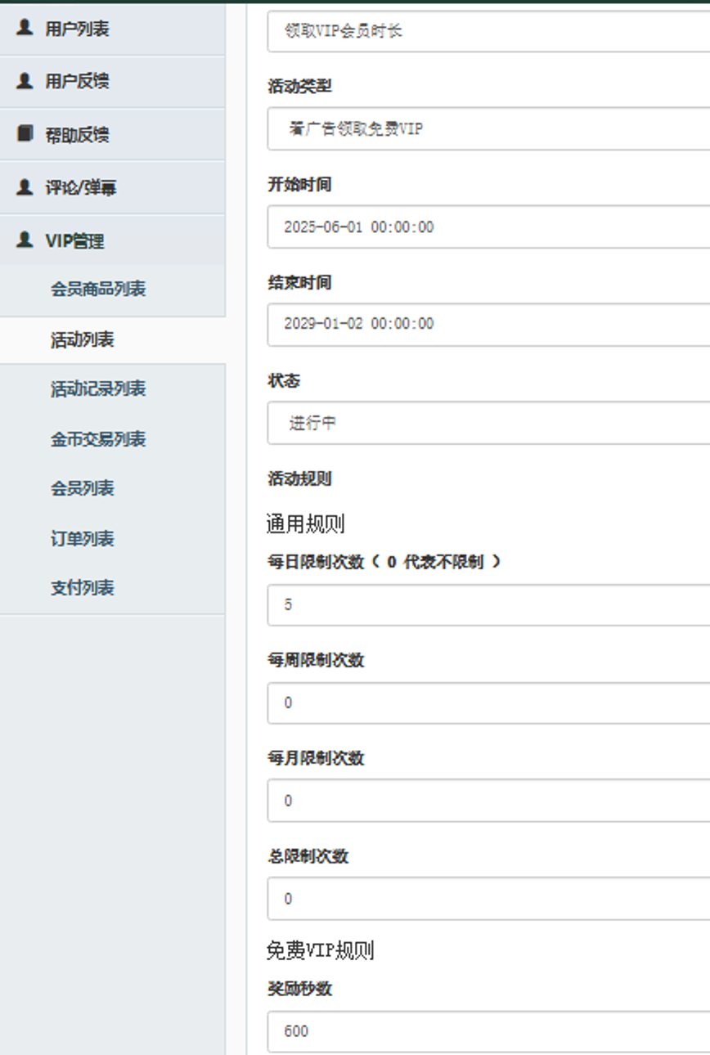
Task: Open 订单列表 in the sidebar
Action: (x=83, y=539)
